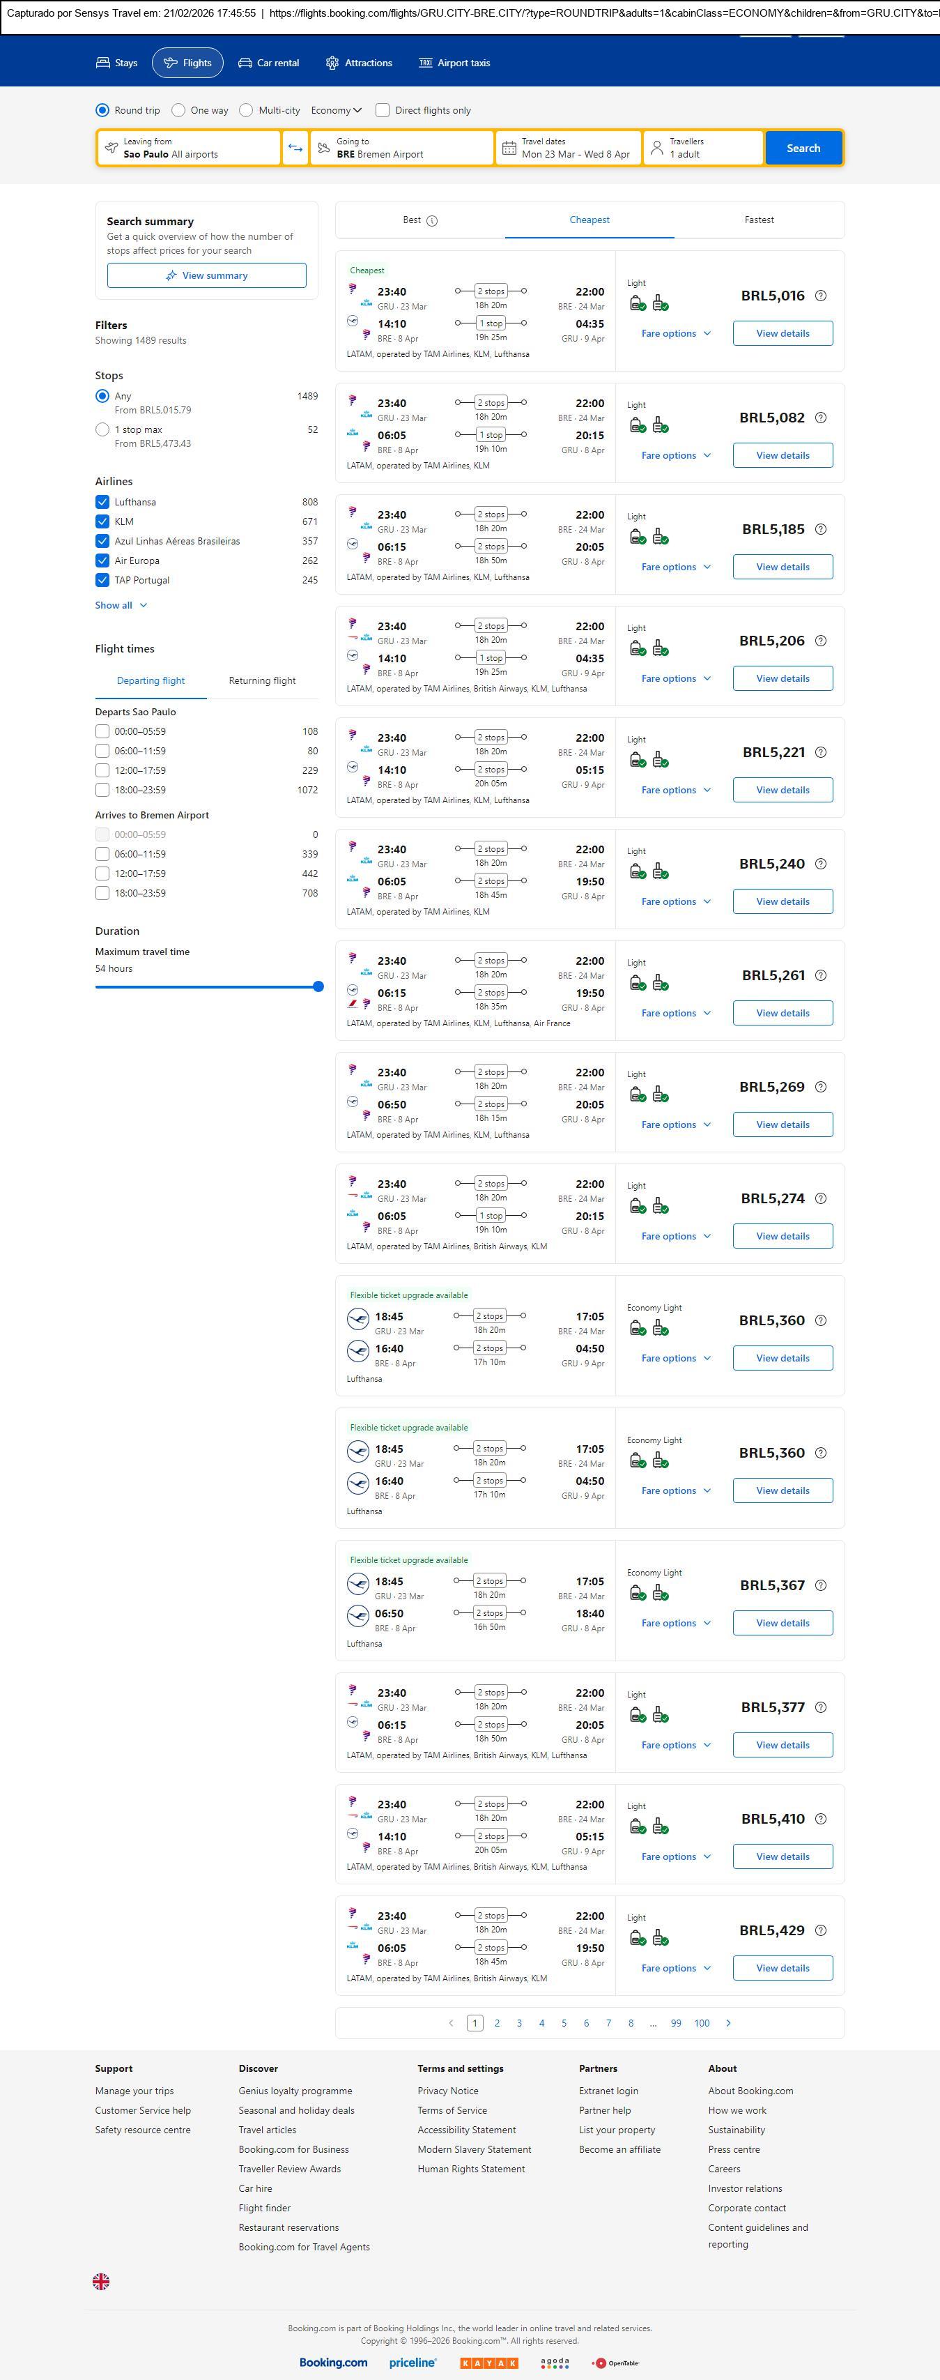Viewport: 940px width, 2380px height.
Task: Expand the Show all airlines list
Action: tap(121, 605)
